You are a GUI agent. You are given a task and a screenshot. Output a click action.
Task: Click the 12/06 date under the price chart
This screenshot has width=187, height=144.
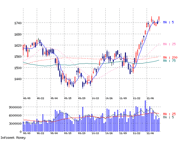click(151, 98)
